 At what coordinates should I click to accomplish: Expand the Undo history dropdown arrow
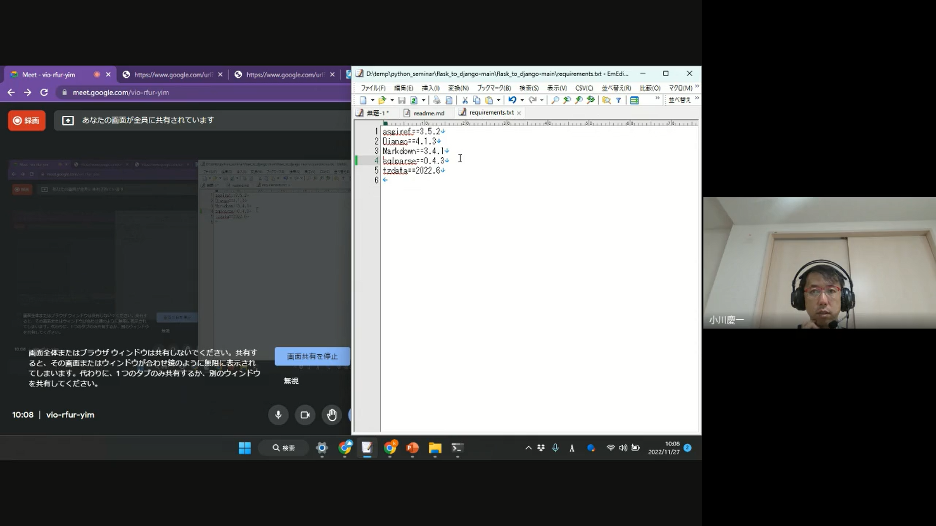(x=522, y=100)
